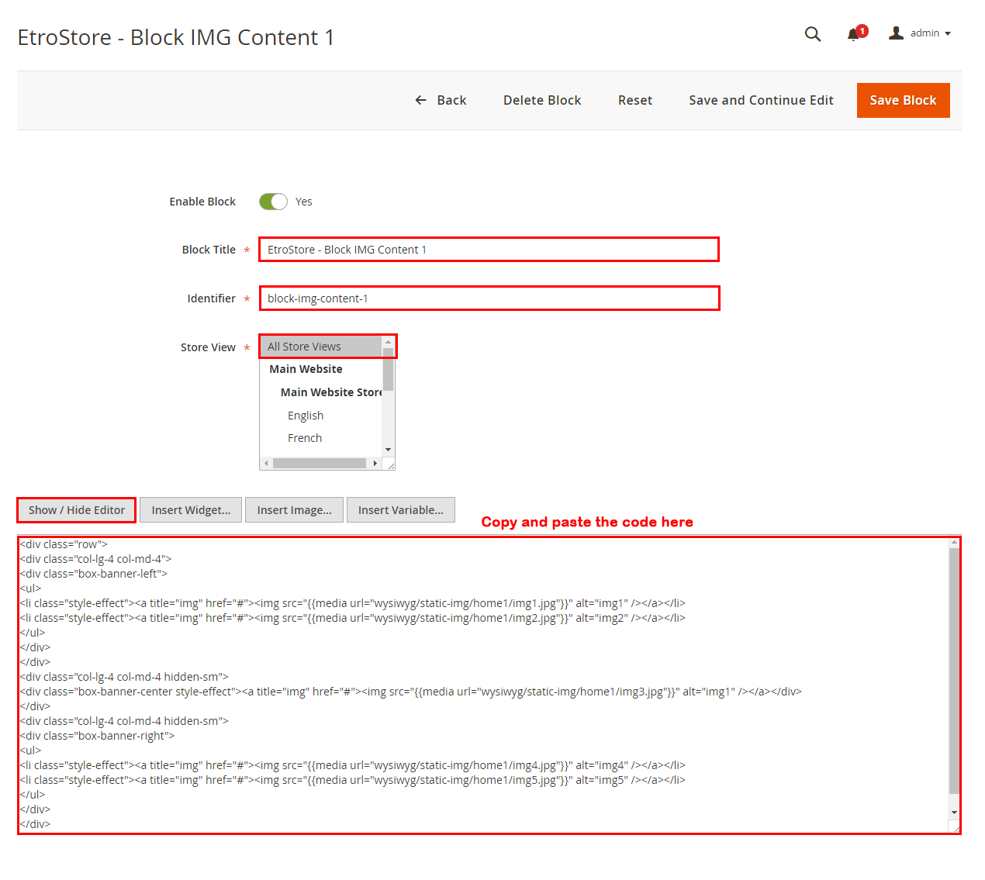Click the 'Yes' label beside Enable Block
The height and width of the screenshot is (880, 985).
pyautogui.click(x=303, y=202)
